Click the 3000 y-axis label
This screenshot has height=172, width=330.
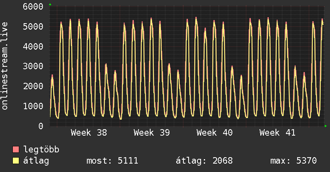click(34, 66)
